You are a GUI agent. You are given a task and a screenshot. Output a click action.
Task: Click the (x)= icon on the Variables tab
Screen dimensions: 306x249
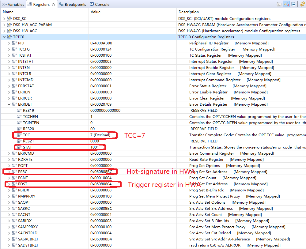[x=4, y=4]
